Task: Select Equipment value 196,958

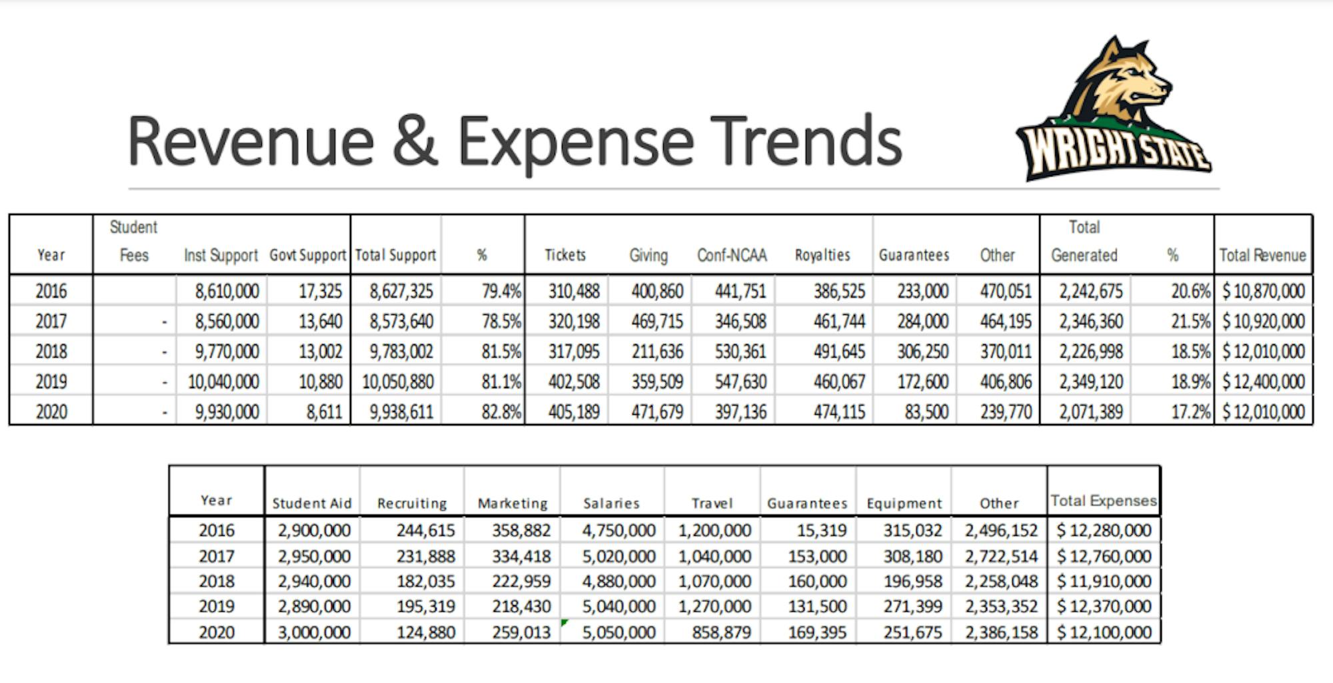Action: pyautogui.click(x=913, y=582)
